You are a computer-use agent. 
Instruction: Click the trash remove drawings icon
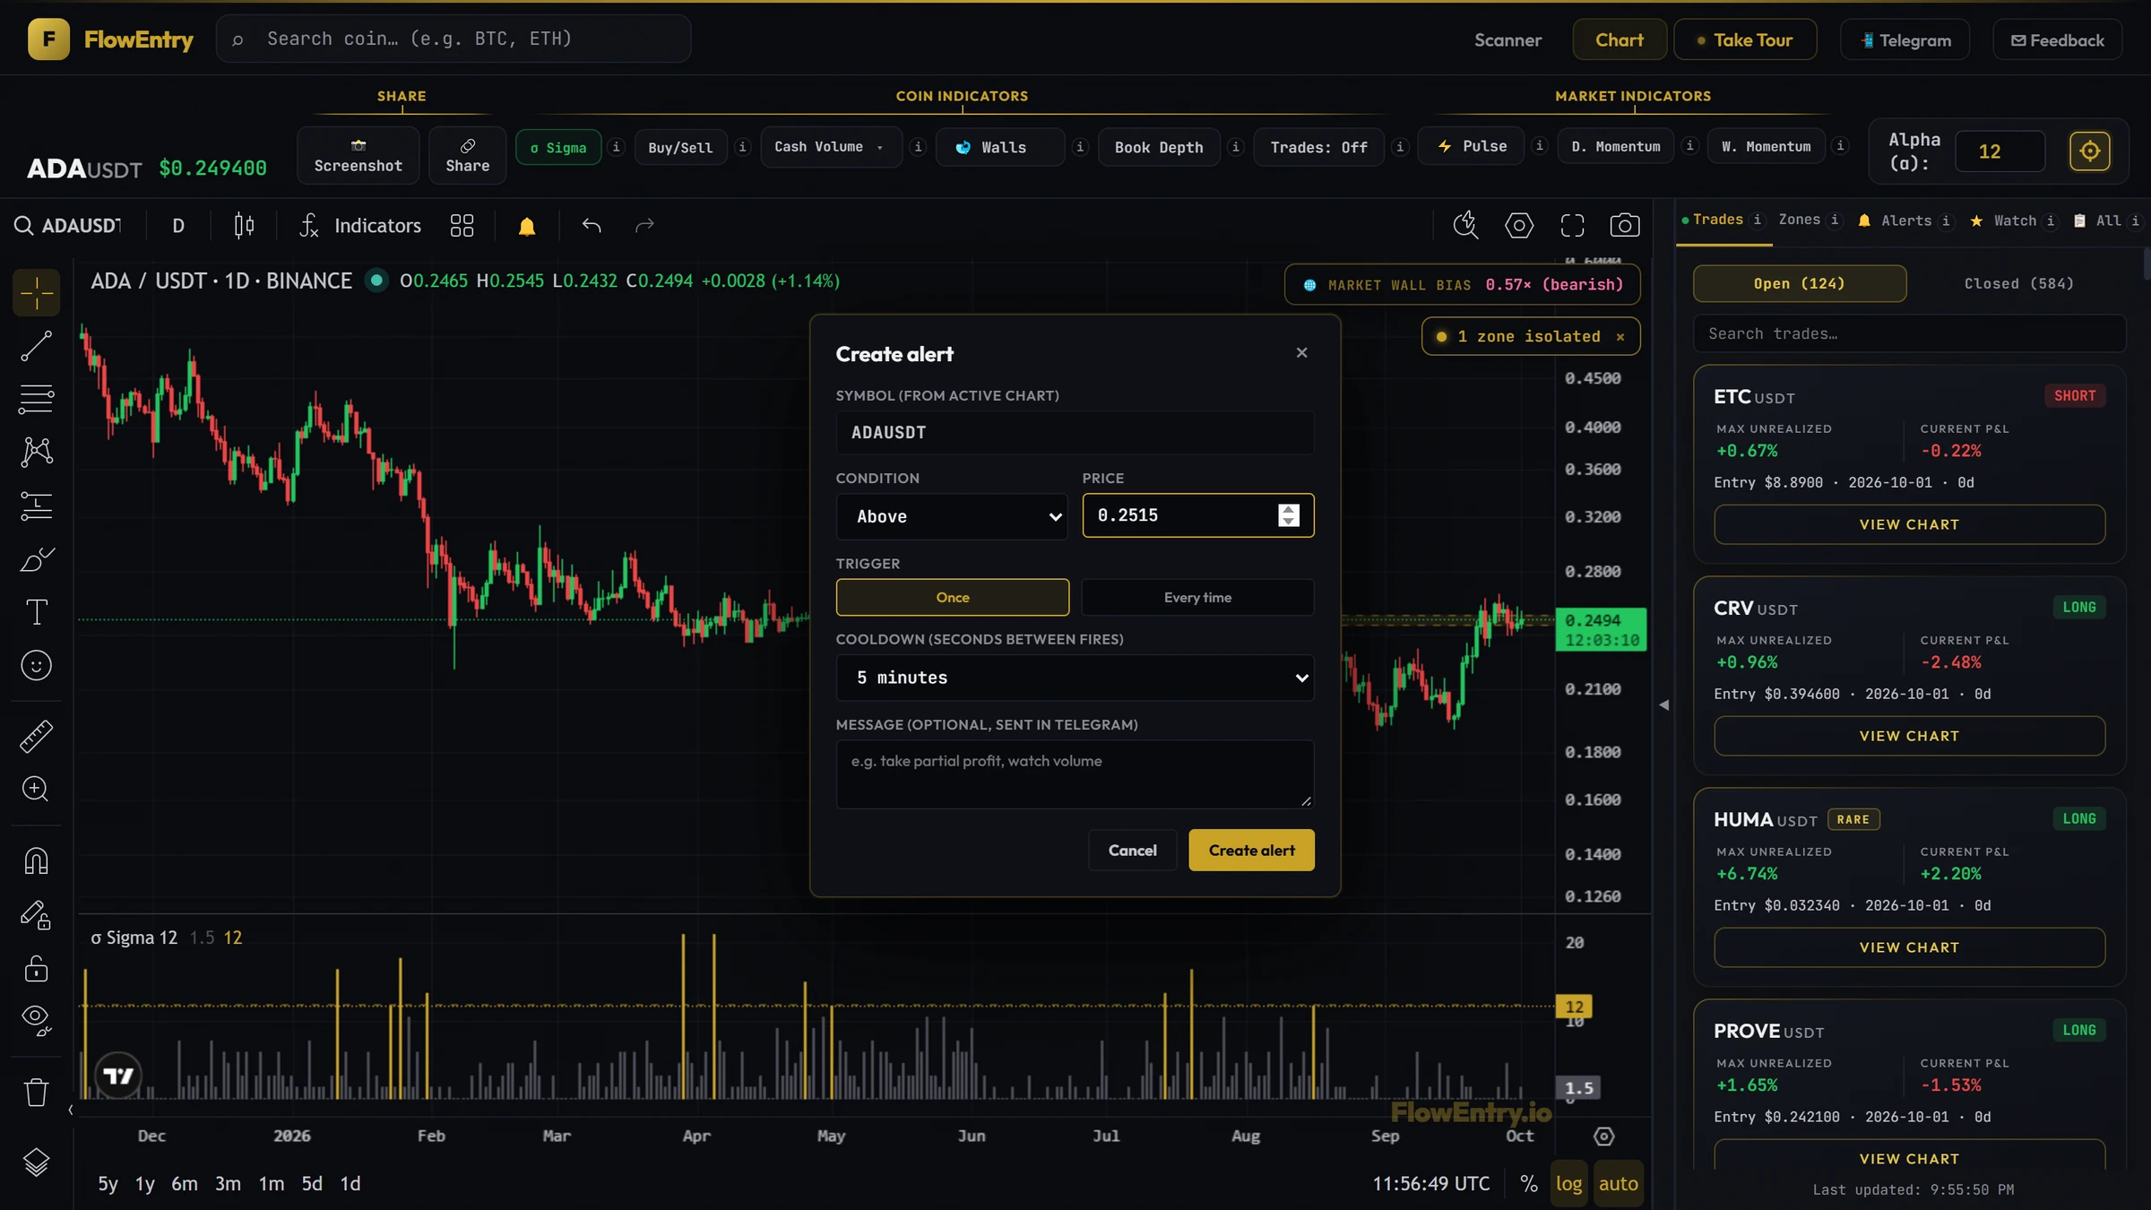point(37,1092)
